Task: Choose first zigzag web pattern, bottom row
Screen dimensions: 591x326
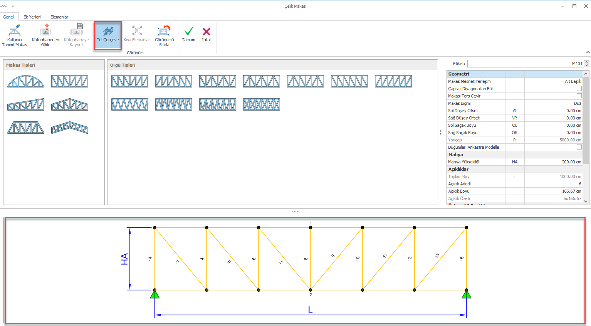Action: 130,104
